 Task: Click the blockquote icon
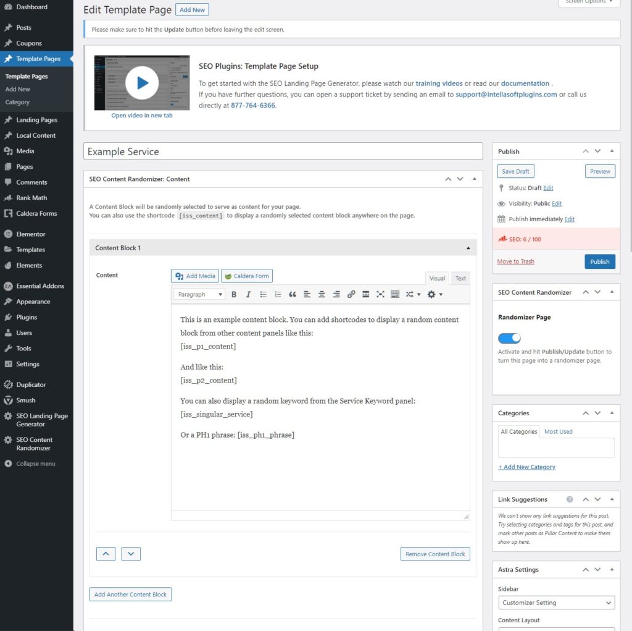click(x=293, y=294)
